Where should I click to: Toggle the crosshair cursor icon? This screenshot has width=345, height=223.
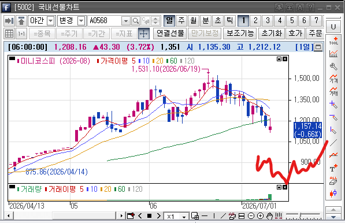[144, 34]
